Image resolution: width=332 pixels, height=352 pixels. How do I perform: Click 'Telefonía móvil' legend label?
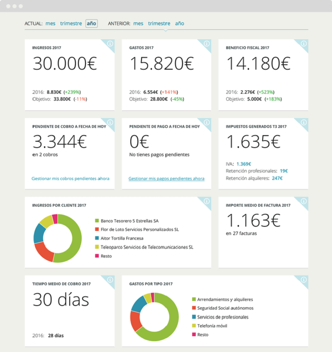coord(212,326)
